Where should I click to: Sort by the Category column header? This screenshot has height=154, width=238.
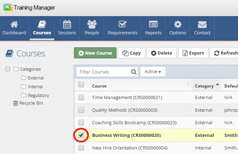[204, 86]
